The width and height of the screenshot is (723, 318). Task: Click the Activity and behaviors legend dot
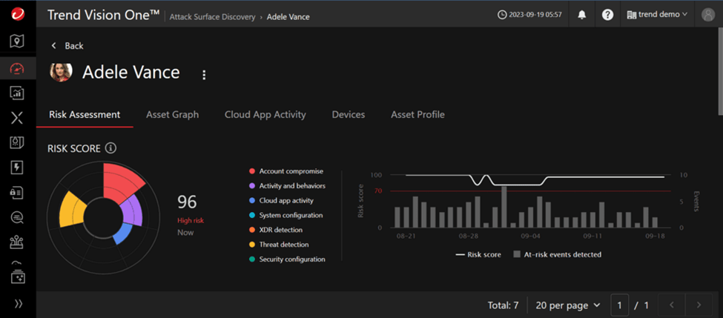point(252,186)
